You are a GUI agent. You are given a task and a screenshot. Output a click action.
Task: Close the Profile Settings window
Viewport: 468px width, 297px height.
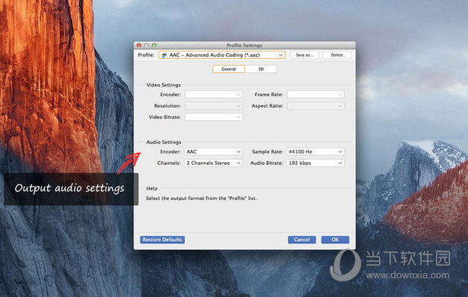point(139,46)
